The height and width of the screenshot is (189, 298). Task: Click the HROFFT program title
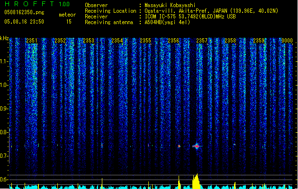click(x=29, y=4)
